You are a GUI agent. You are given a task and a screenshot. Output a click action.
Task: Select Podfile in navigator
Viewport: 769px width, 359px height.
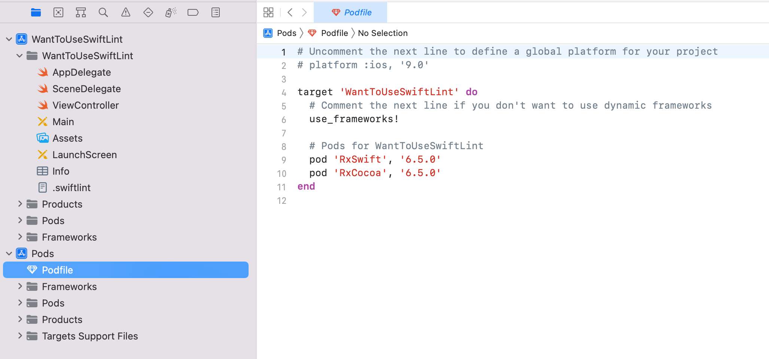pos(126,270)
